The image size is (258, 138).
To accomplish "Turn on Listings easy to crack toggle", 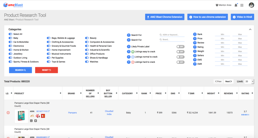I will 180,52.
